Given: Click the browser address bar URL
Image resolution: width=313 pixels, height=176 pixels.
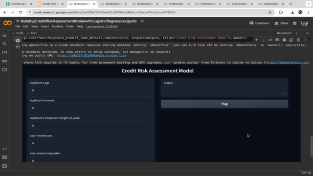Looking at the screenshot, I should pos(105,12).
